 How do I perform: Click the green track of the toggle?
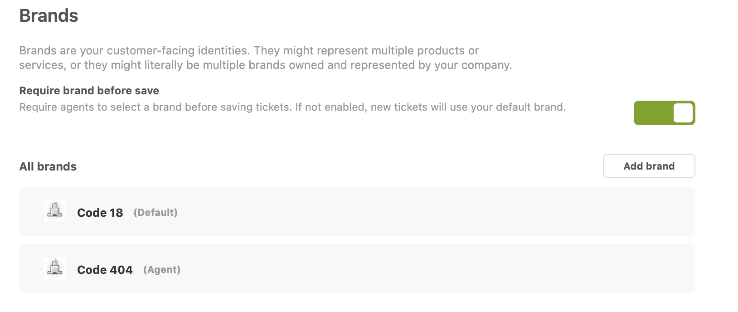coord(651,113)
